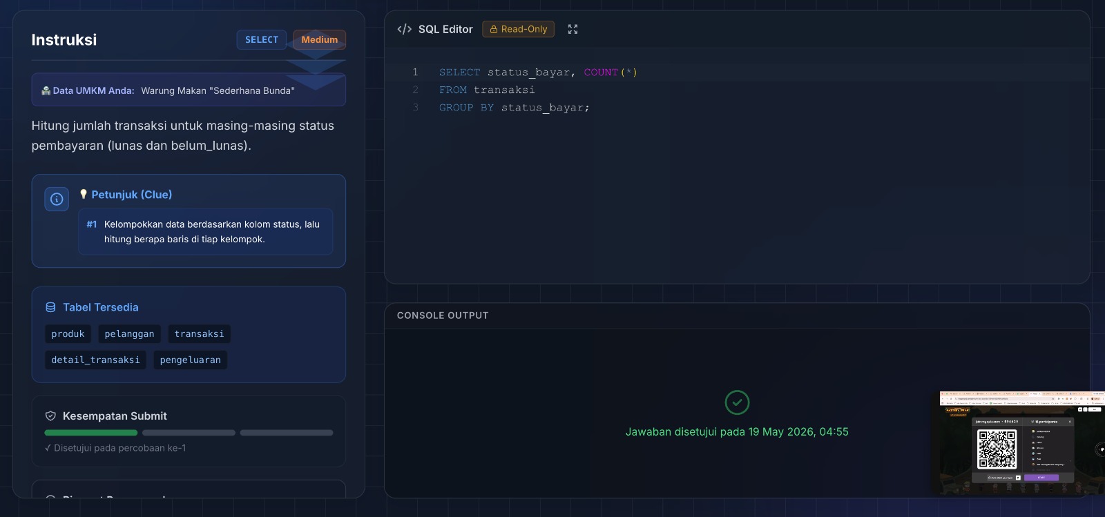This screenshot has width=1105, height=517.
Task: Select the detail_transaksi table chip
Action: [x=95, y=360]
